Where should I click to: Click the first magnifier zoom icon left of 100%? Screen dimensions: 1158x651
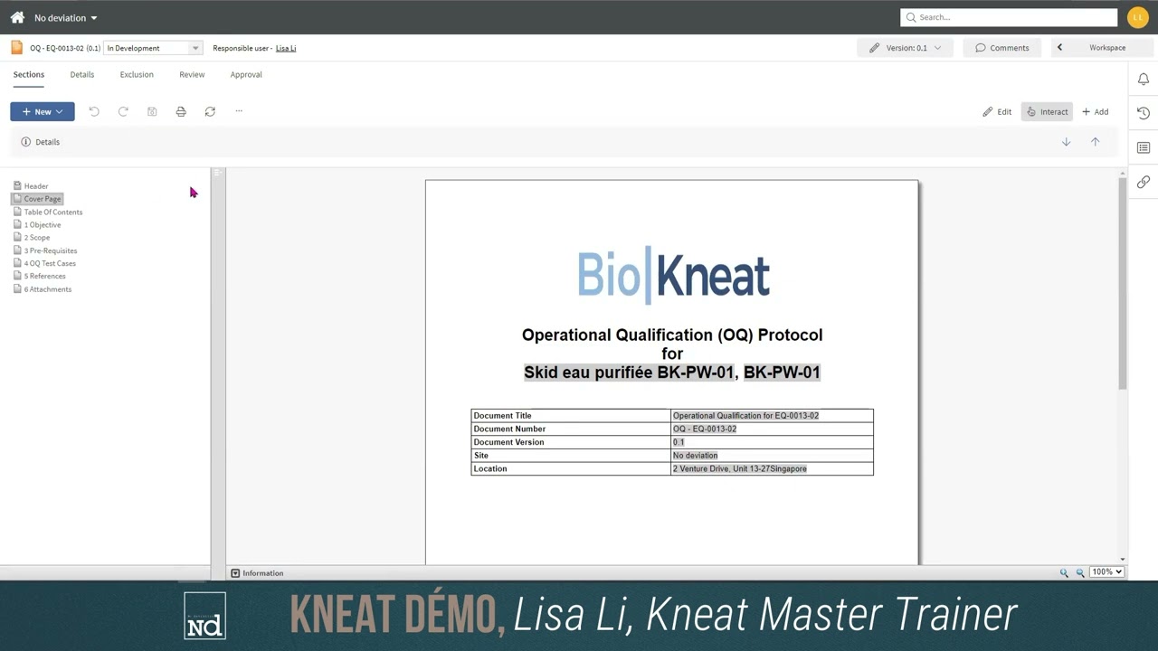coord(1064,573)
